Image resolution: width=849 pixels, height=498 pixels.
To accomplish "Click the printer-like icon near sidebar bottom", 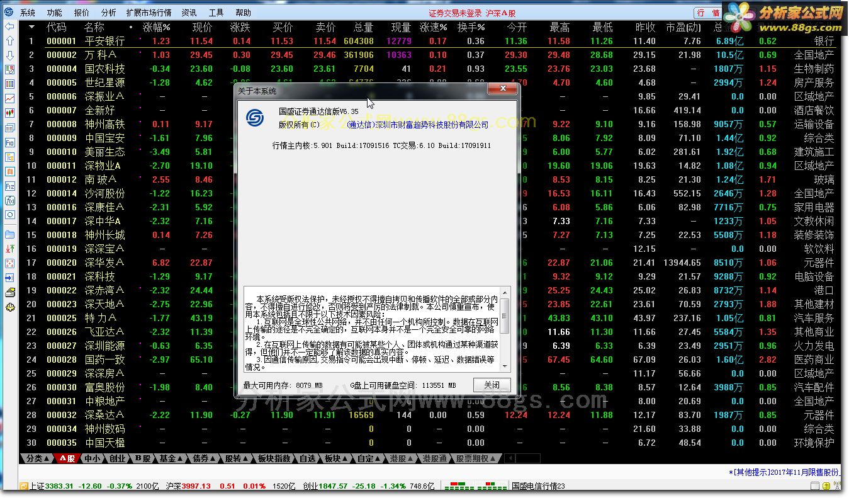I will (9, 293).
